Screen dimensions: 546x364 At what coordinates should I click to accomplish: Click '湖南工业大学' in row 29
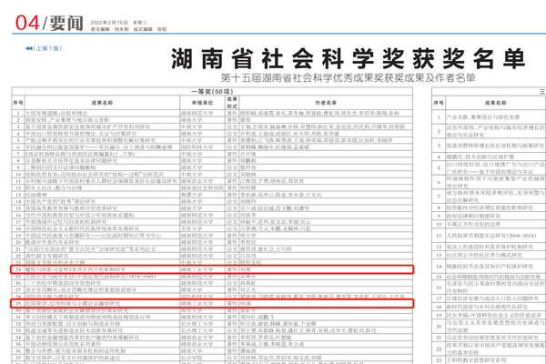coord(197,303)
